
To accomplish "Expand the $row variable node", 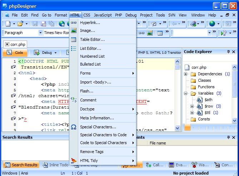I will pos(192,106).
